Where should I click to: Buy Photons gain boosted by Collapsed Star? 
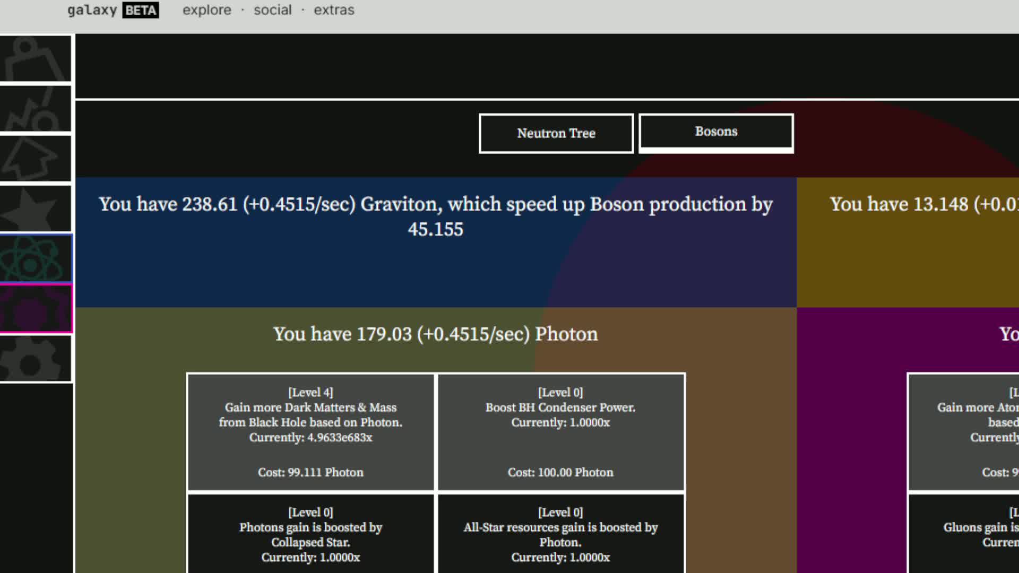[x=310, y=534]
